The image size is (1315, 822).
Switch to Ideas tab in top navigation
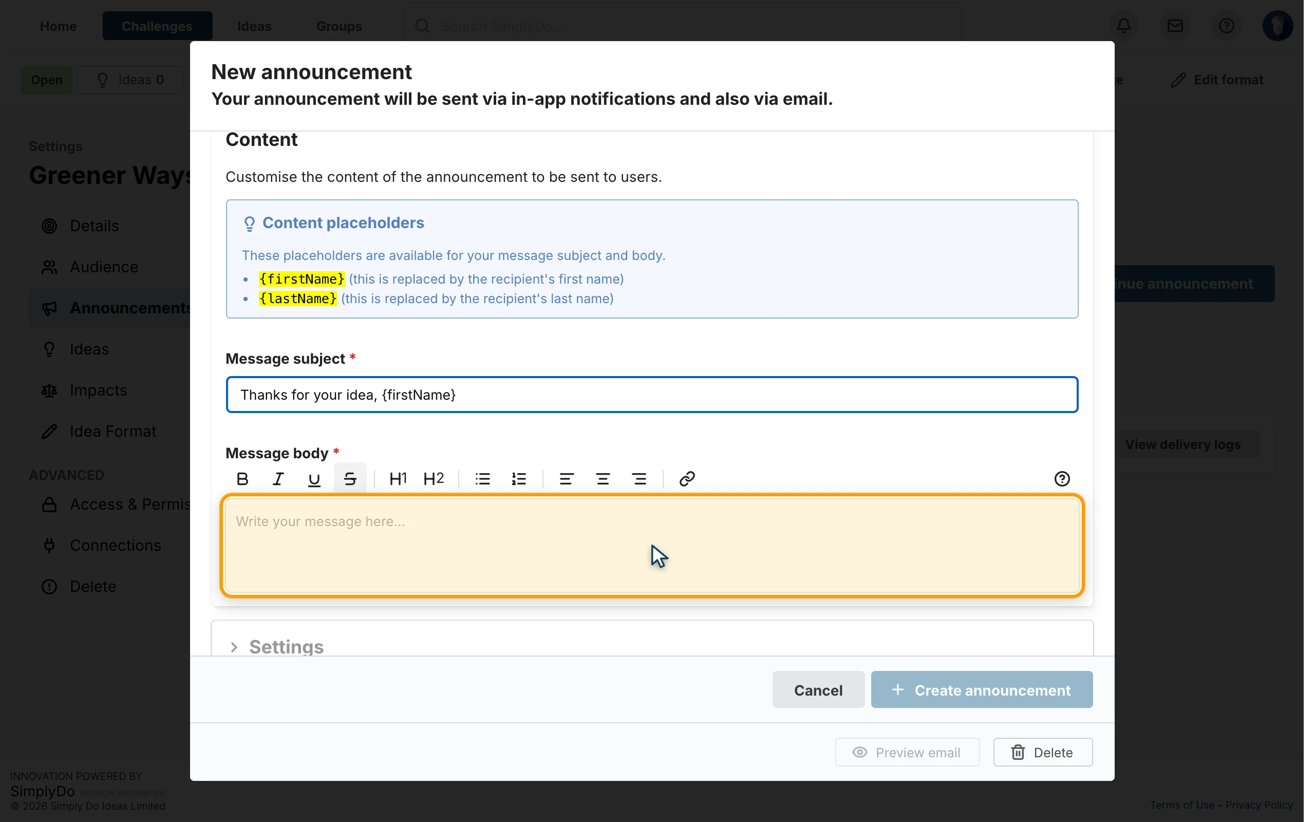[x=254, y=26]
